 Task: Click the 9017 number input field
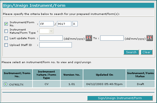click(64, 24)
